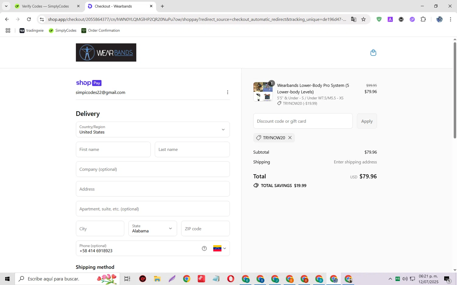Go back to previous page
The image size is (457, 285).
coord(7,19)
